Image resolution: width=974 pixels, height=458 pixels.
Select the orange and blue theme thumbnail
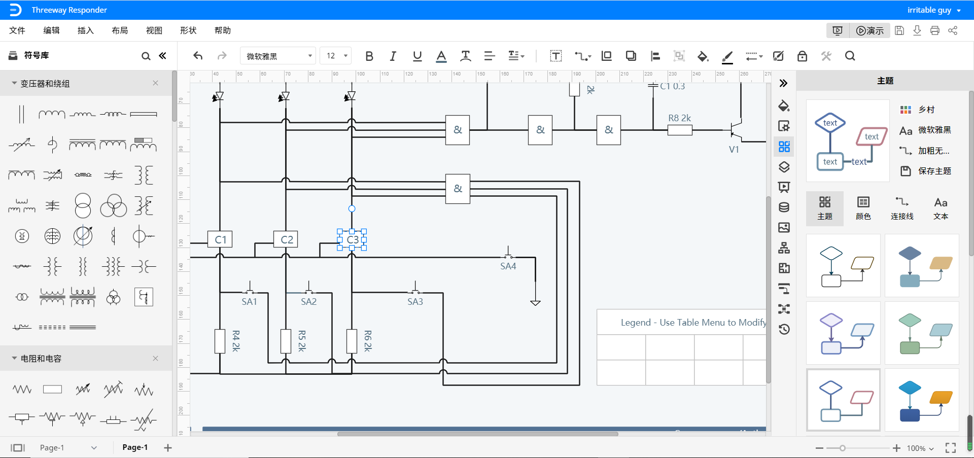pyautogui.click(x=922, y=400)
